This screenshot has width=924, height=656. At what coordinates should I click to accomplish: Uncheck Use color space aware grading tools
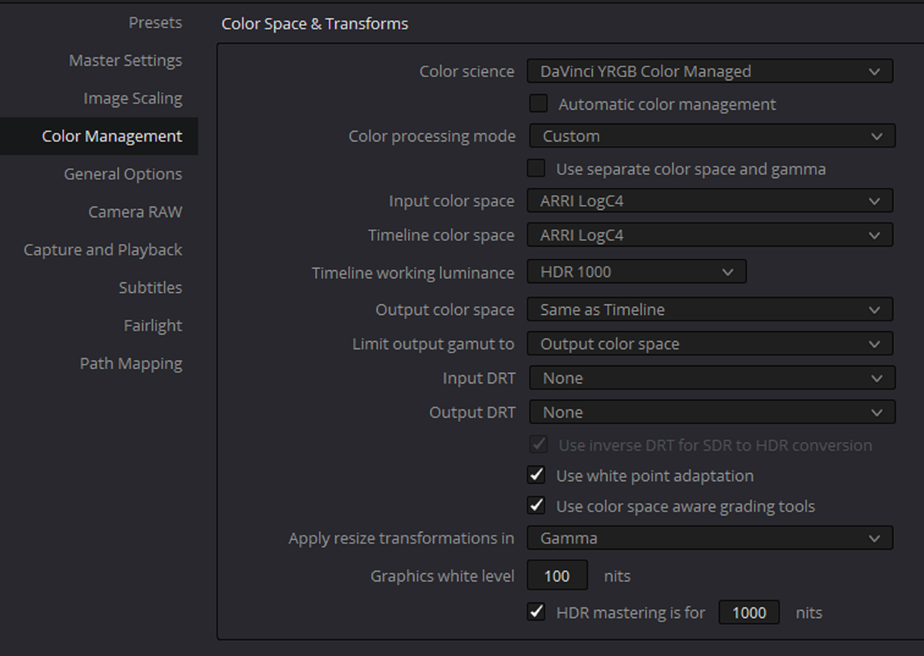tap(535, 506)
